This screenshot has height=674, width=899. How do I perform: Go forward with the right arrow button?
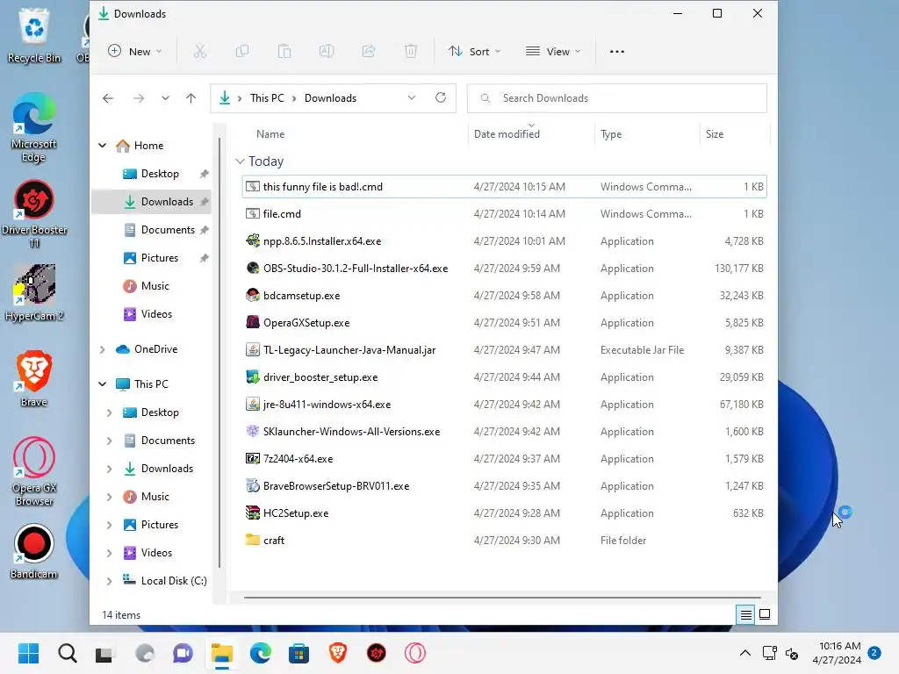coord(139,98)
